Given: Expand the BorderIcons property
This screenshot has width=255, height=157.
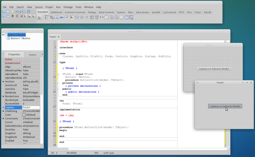Looking at the screenshot, I should tap(3, 96).
